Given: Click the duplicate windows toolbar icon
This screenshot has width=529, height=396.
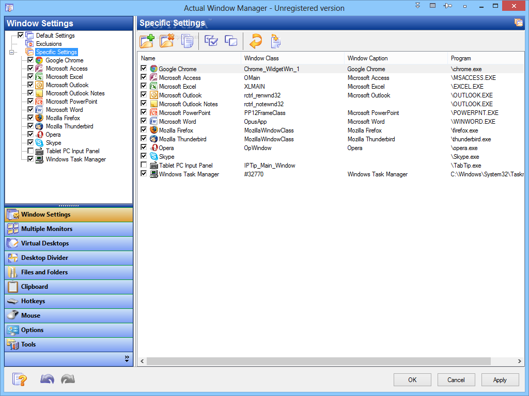Looking at the screenshot, I should coord(231,41).
